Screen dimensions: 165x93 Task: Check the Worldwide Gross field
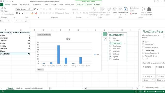point(143,56)
